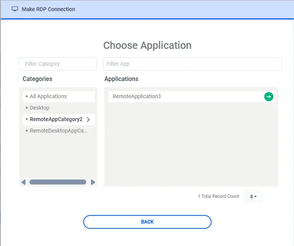
Task: Select the RemoteAppCategory2 category
Action: pos(59,119)
